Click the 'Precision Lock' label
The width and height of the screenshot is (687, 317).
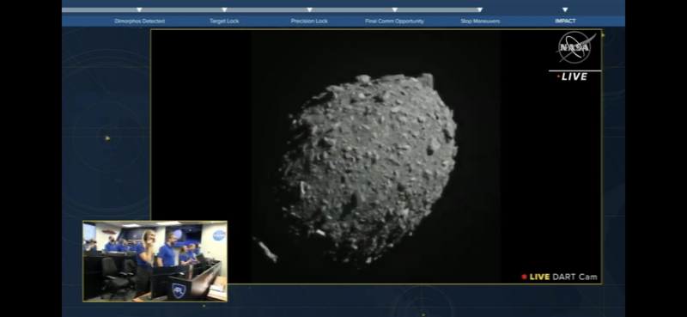click(x=309, y=21)
